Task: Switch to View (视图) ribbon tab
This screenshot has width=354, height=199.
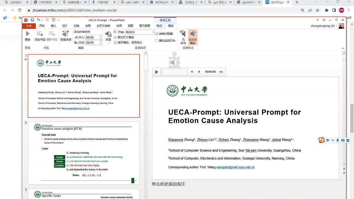Action: click(x=130, y=26)
